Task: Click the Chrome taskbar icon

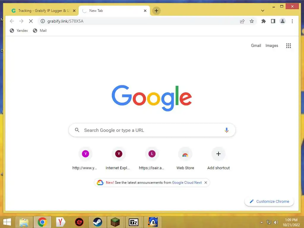Action: pyautogui.click(x=42, y=222)
